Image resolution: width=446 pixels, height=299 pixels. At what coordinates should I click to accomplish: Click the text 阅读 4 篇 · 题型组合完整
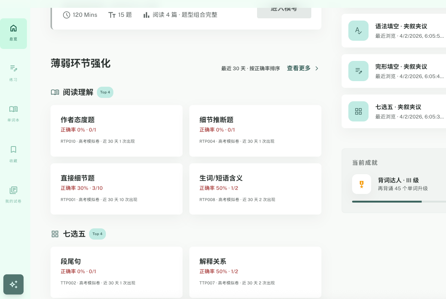point(185,15)
